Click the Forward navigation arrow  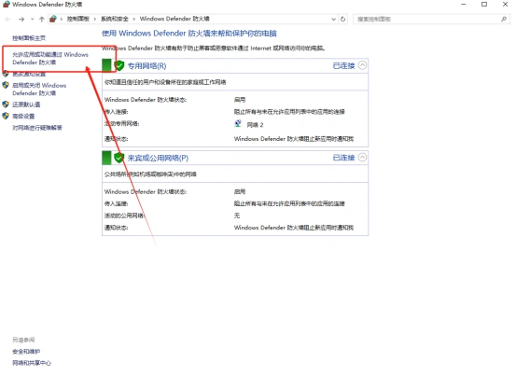coord(21,20)
